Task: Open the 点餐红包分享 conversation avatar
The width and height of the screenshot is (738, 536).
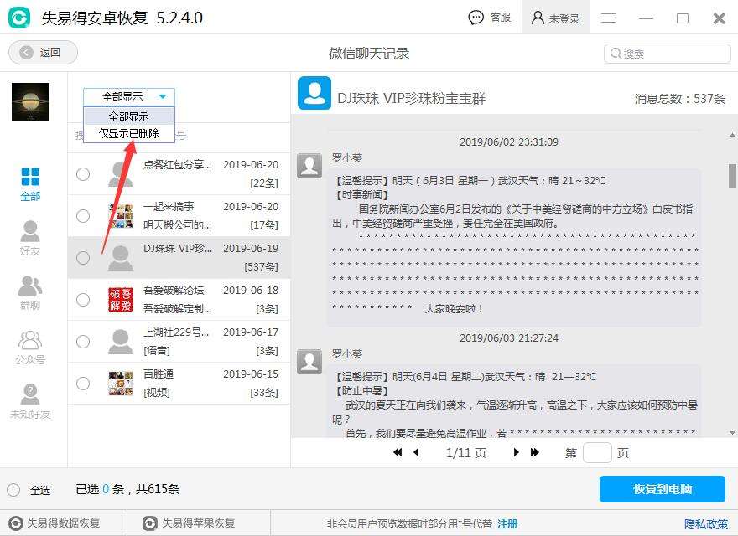Action: coord(121,174)
